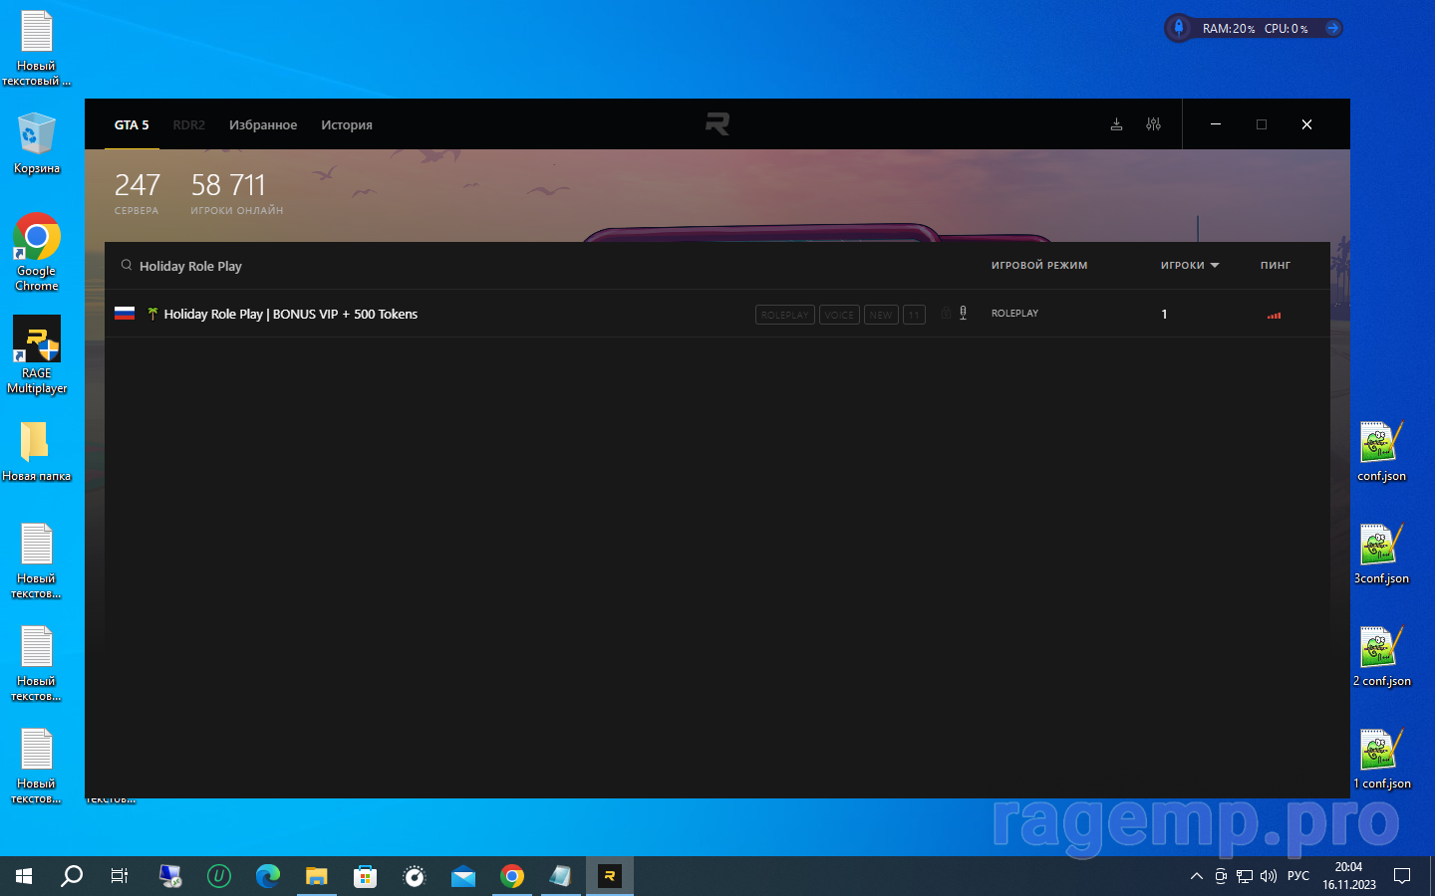Close the RAGE launcher window
Image resolution: width=1435 pixels, height=896 pixels.
tap(1306, 124)
